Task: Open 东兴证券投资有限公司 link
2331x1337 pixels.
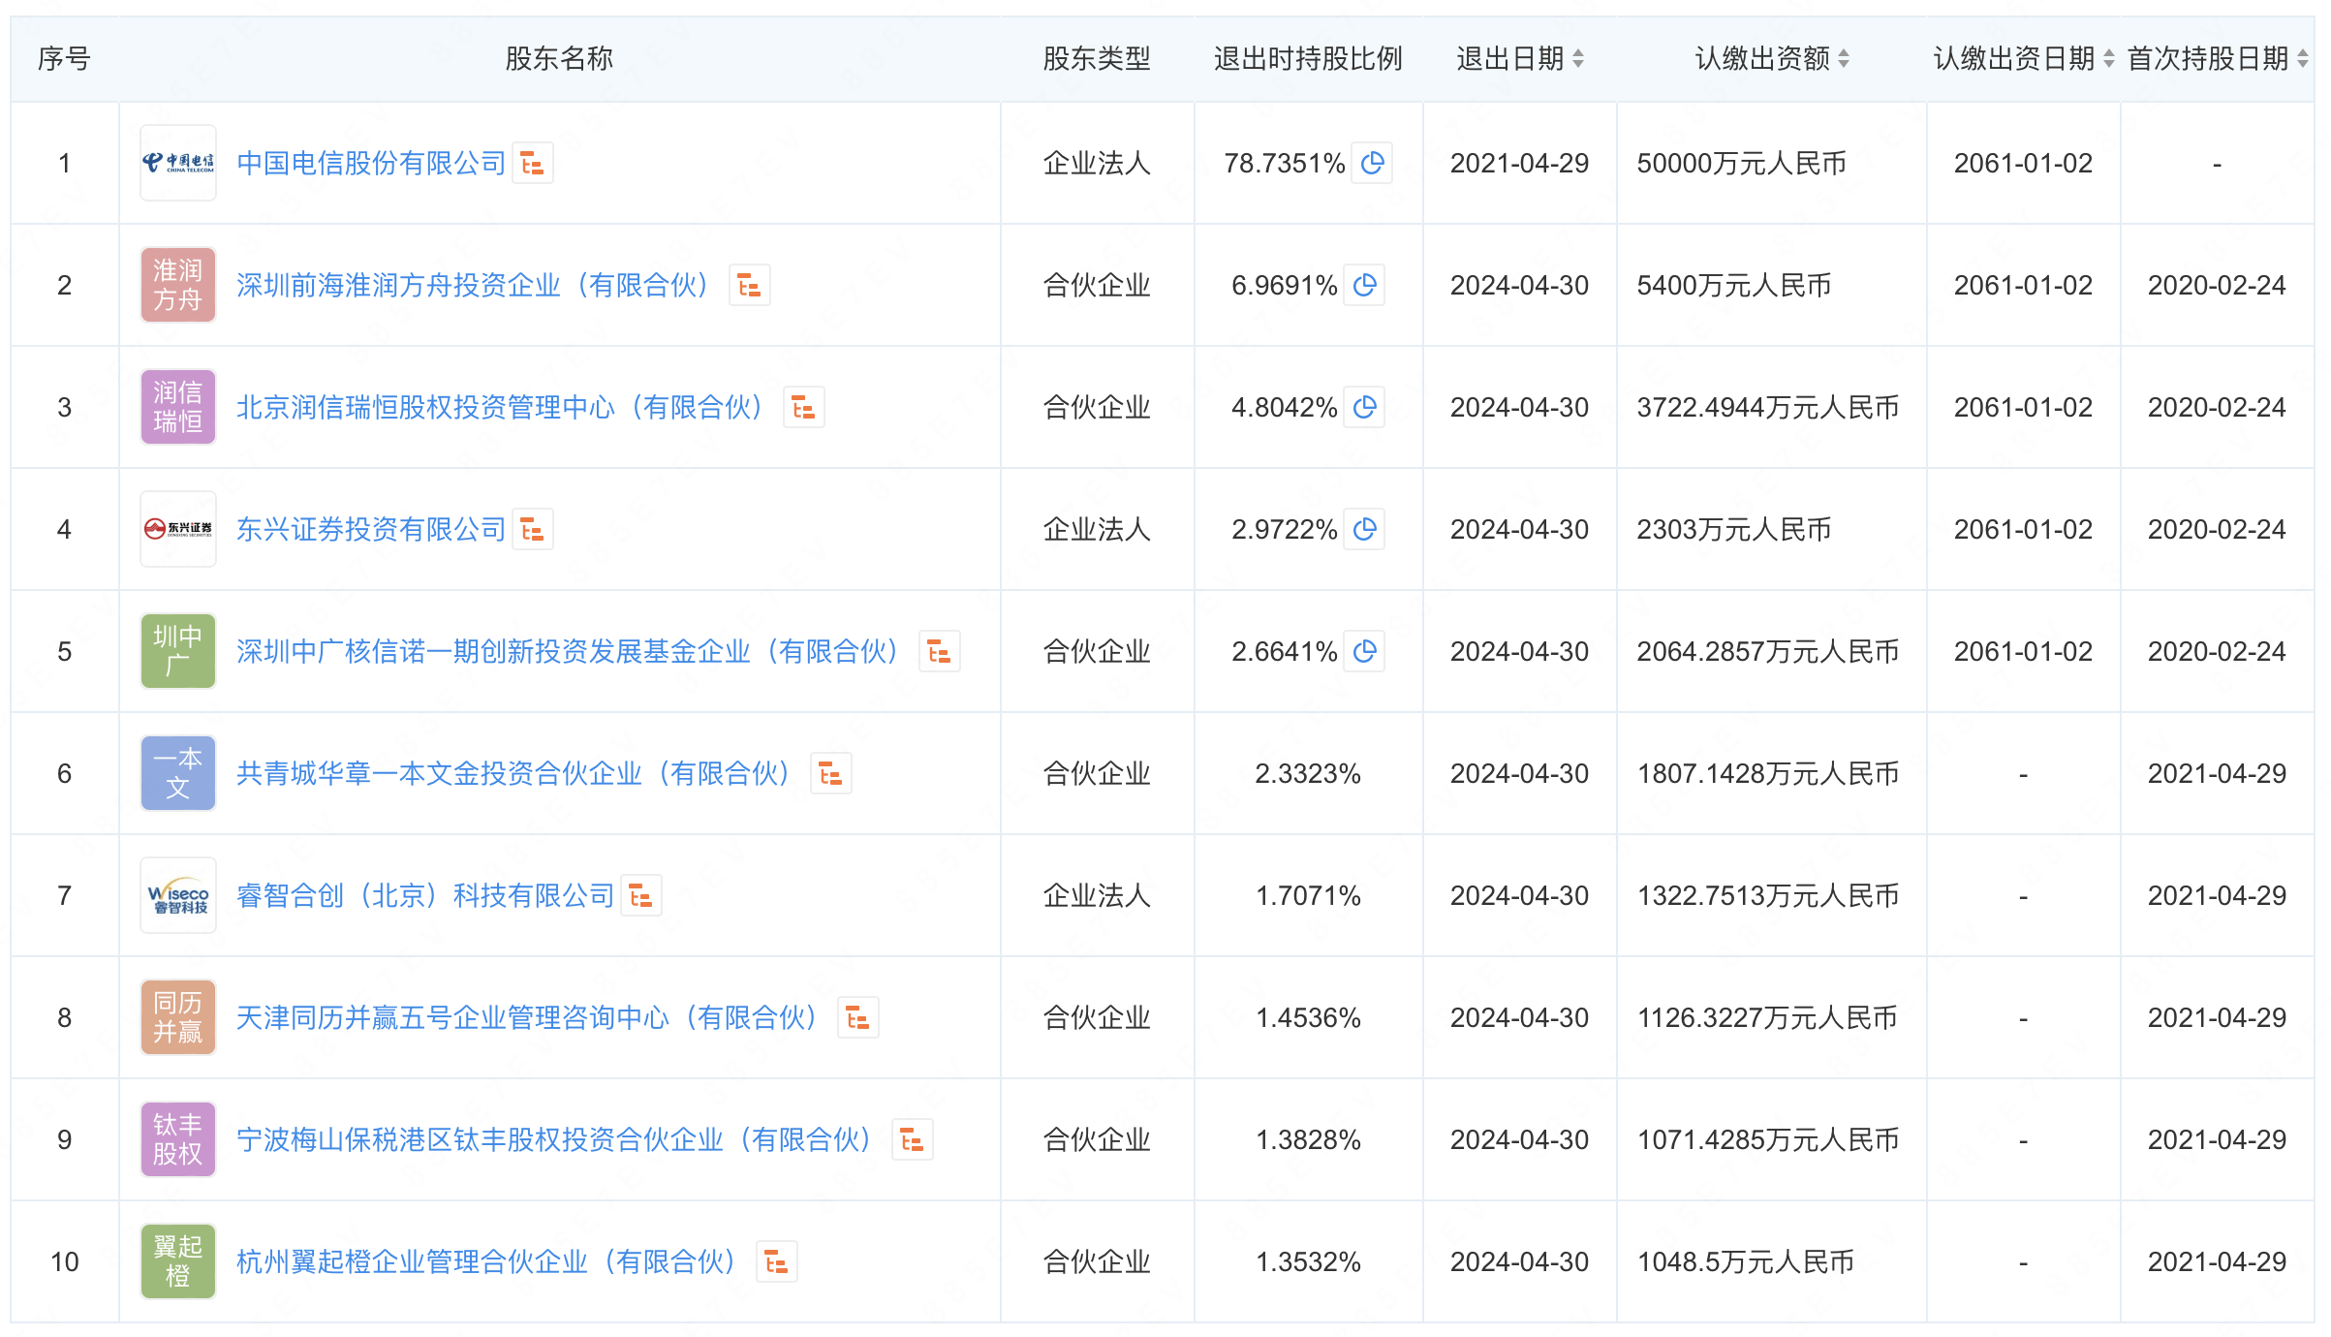Action: pyautogui.click(x=371, y=529)
